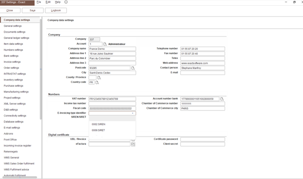Open WMS General in sidebar

(11, 158)
